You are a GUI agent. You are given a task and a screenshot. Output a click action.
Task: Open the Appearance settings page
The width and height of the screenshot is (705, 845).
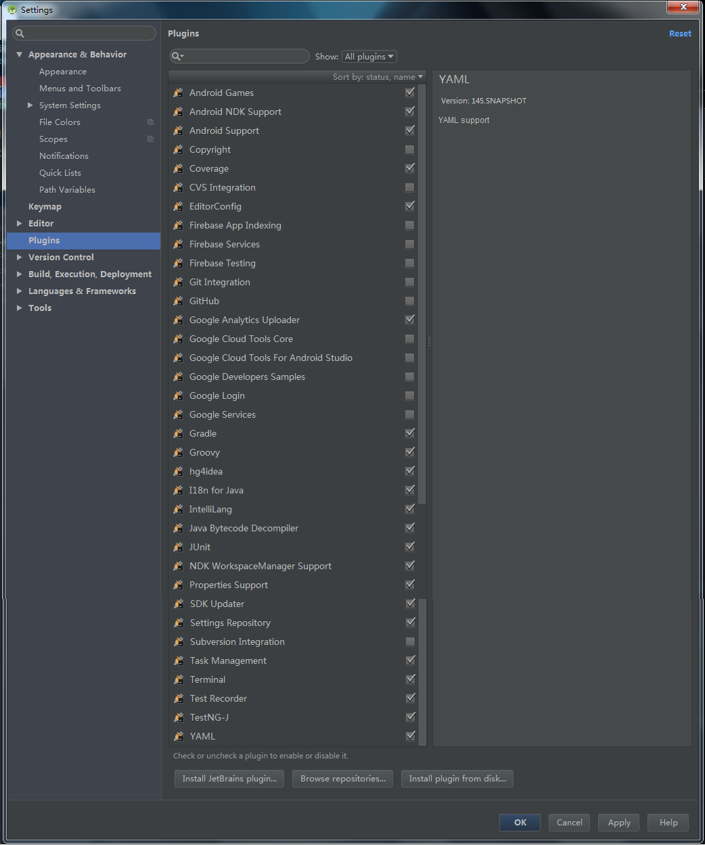click(63, 72)
